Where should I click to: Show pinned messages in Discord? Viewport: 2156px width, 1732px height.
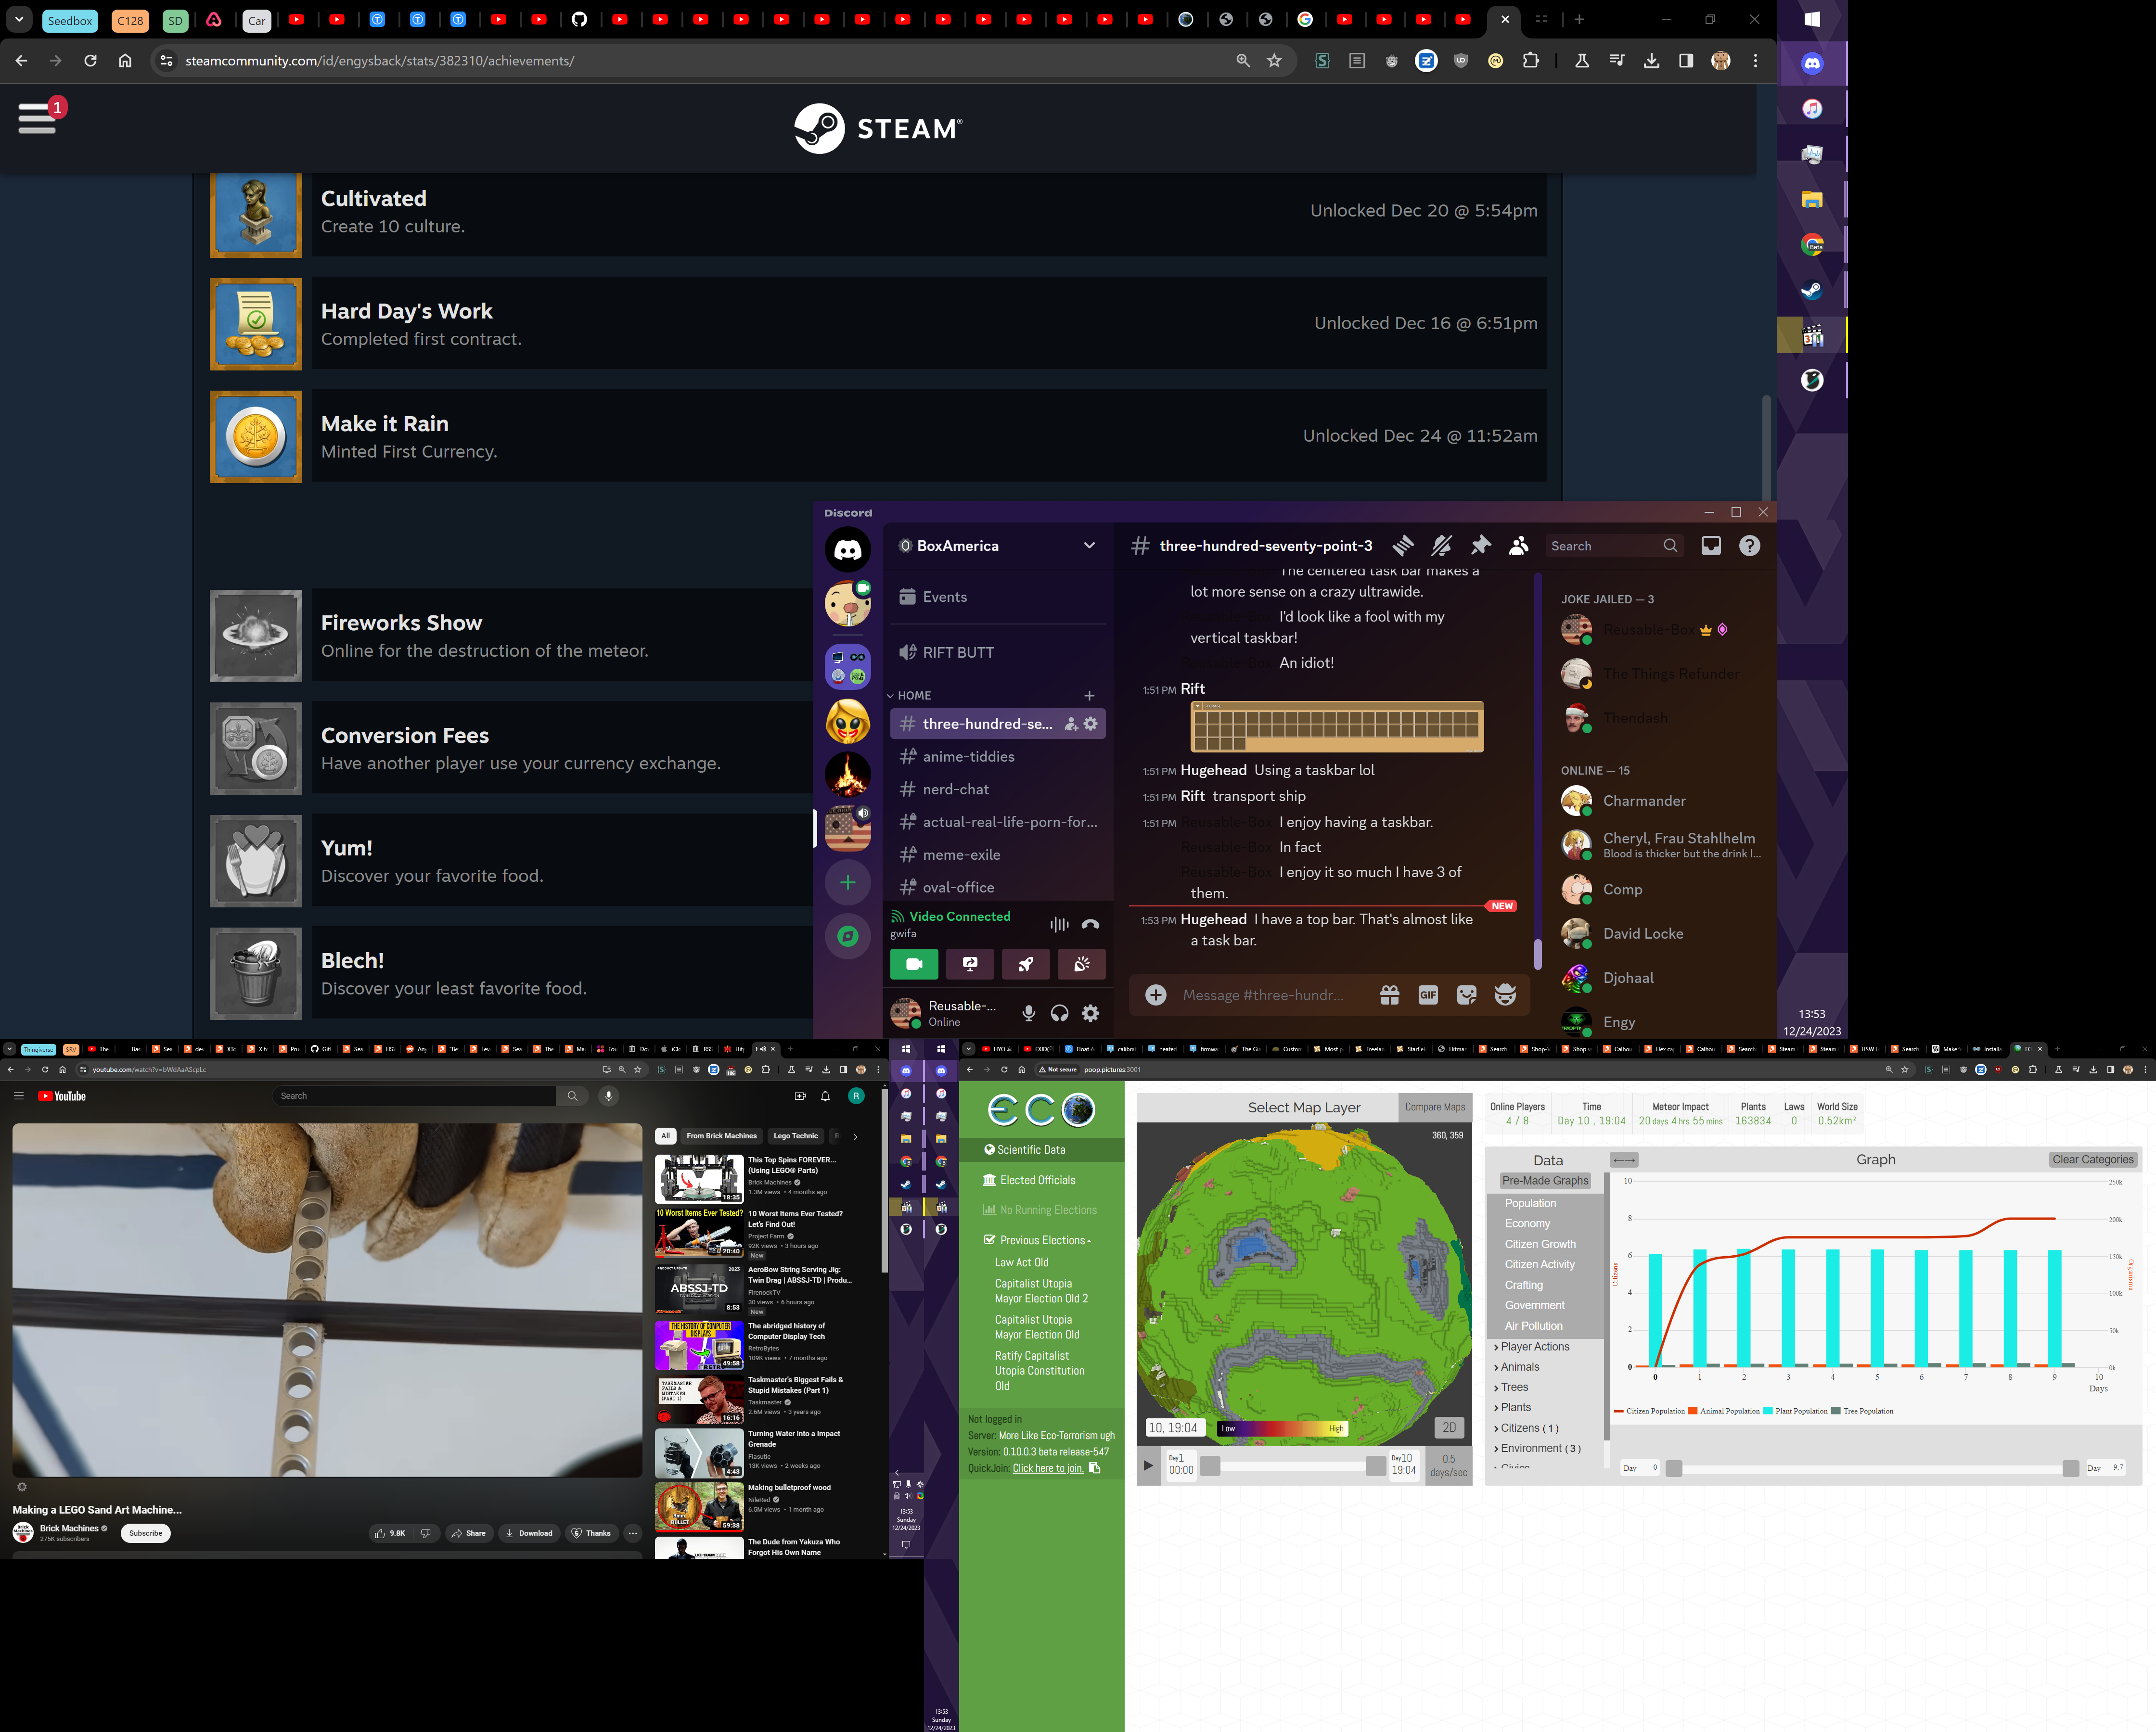click(x=1481, y=546)
